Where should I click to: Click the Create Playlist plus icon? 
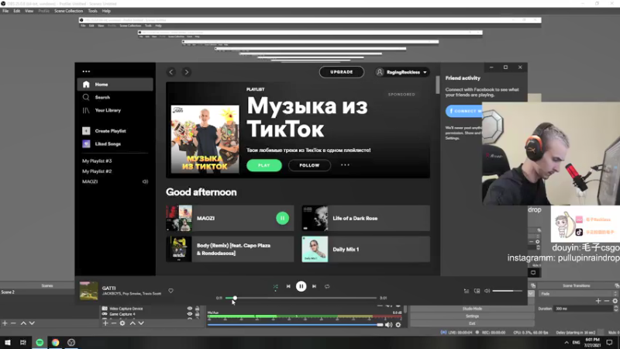point(86,131)
